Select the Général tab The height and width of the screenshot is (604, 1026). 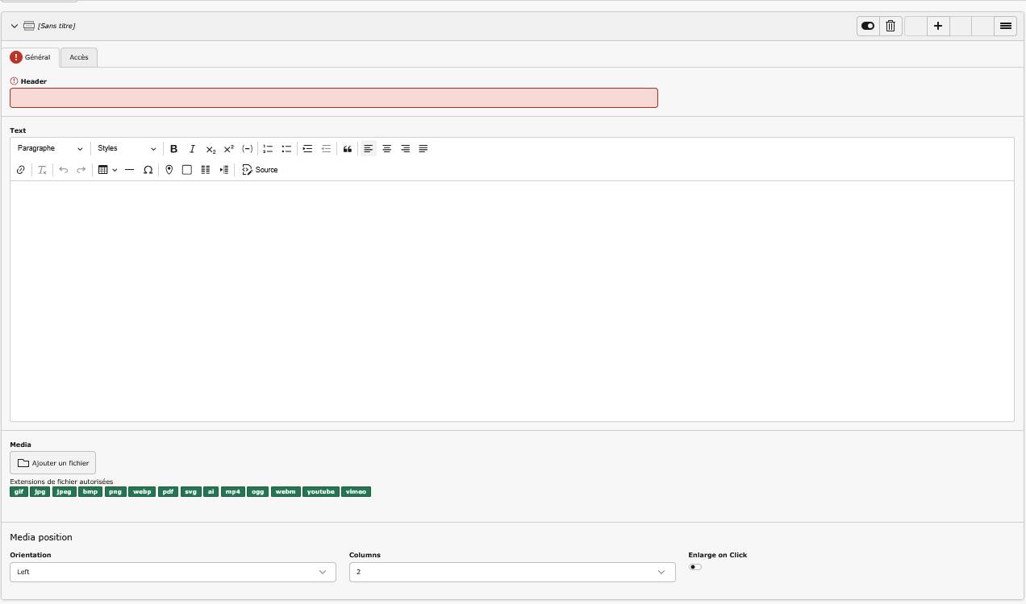(x=31, y=57)
